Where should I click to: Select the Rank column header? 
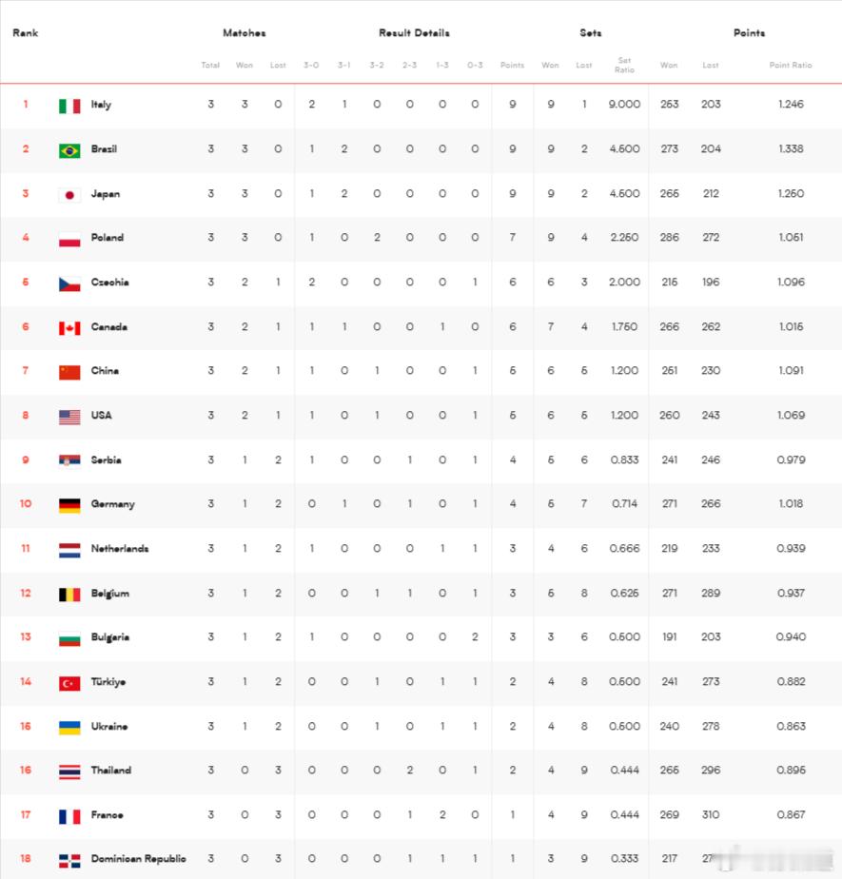[26, 32]
